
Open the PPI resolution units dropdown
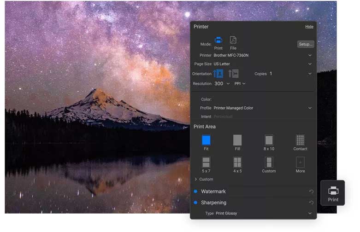pos(240,84)
